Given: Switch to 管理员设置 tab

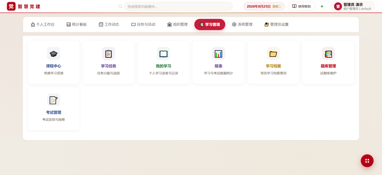Looking at the screenshot, I should click(276, 24).
